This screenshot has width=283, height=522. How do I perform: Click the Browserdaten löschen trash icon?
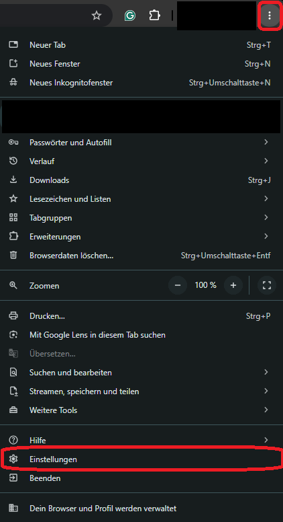coord(13,256)
